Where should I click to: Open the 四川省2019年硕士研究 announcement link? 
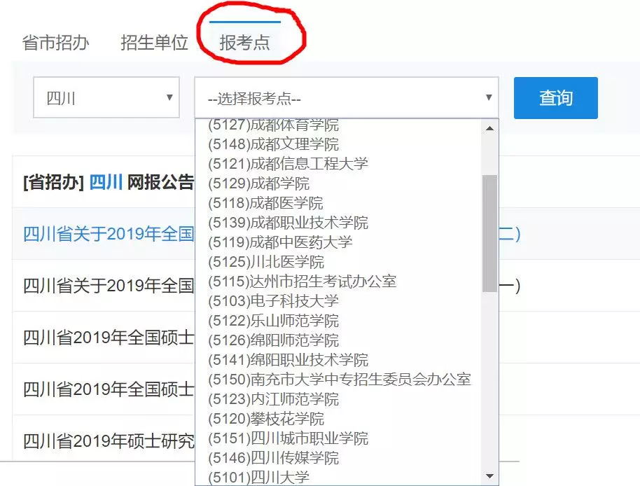click(x=108, y=441)
